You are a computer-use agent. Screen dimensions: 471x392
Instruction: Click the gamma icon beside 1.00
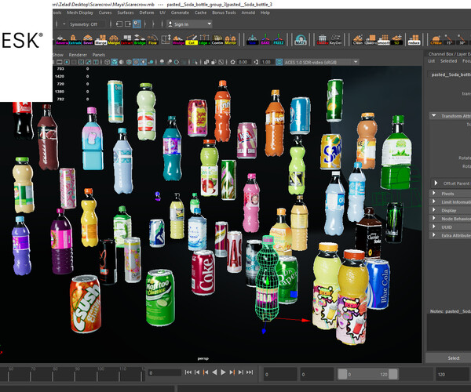(256, 62)
